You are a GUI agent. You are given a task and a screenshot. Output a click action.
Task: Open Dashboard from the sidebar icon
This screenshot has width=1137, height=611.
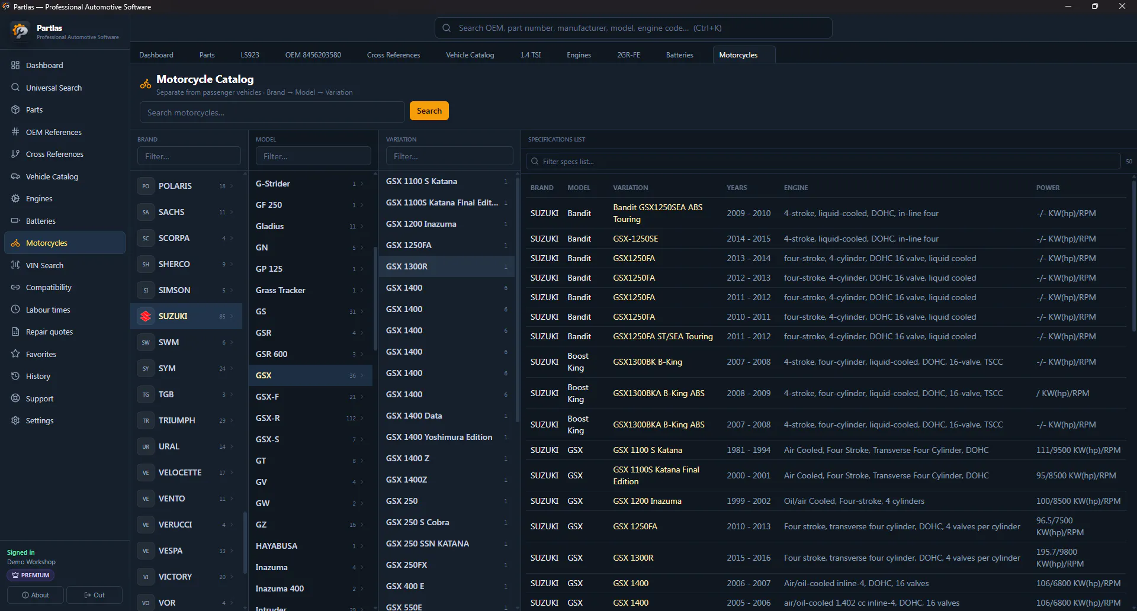pos(15,65)
